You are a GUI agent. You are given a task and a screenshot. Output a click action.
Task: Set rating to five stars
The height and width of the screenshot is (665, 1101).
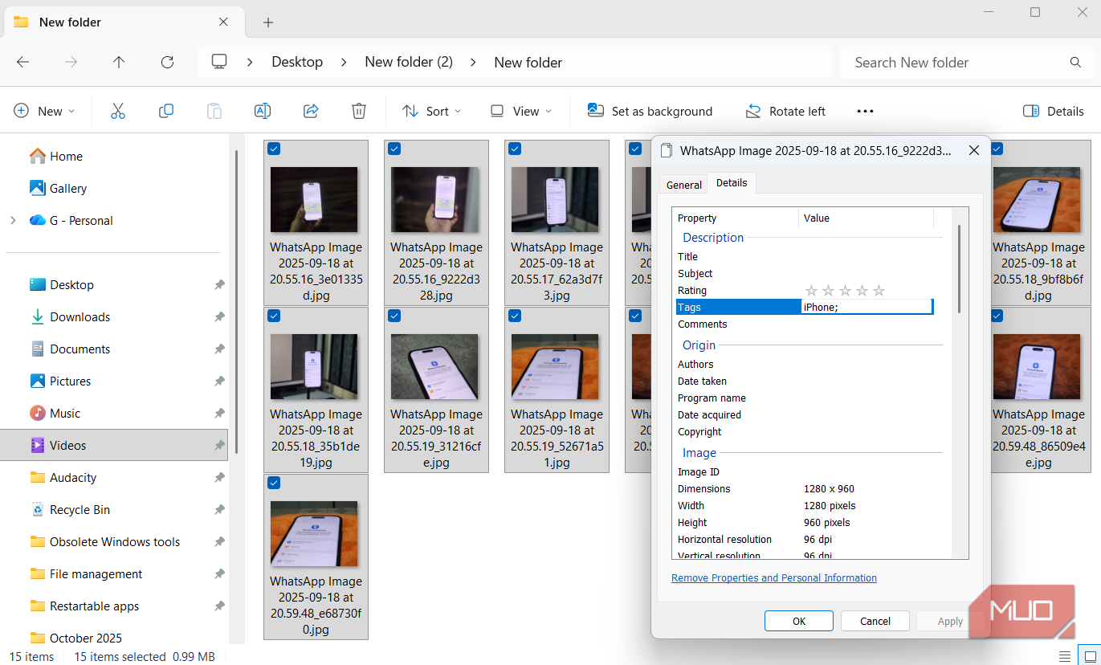(x=879, y=291)
